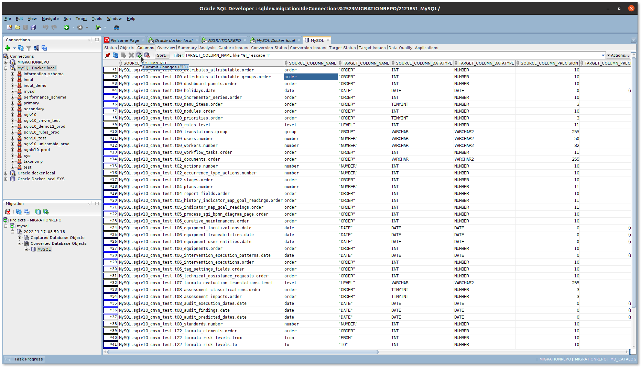The height and width of the screenshot is (367, 641).
Task: Open the SQL Worksheet toolbar icon
Action: pyautogui.click(x=99, y=27)
